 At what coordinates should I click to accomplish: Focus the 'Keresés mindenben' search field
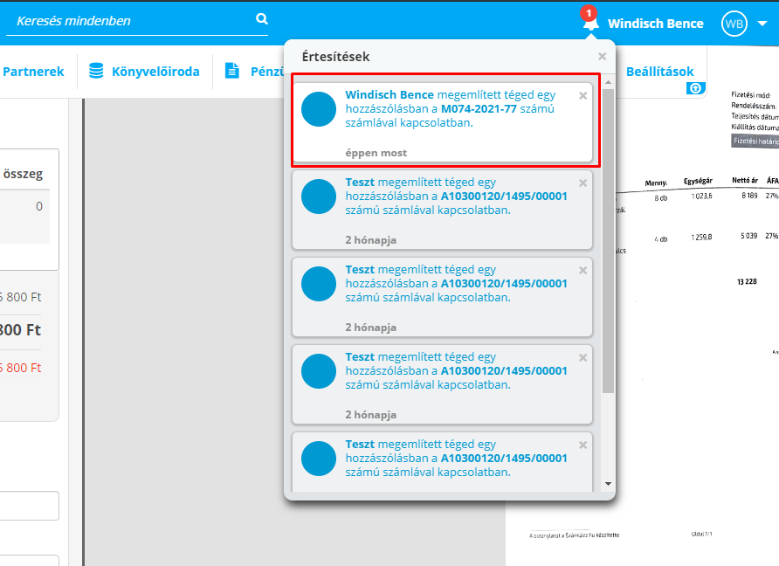tap(131, 20)
